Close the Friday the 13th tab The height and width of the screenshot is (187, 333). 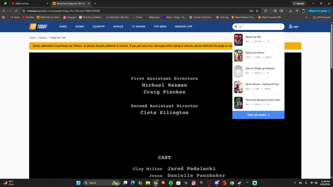tap(89, 4)
